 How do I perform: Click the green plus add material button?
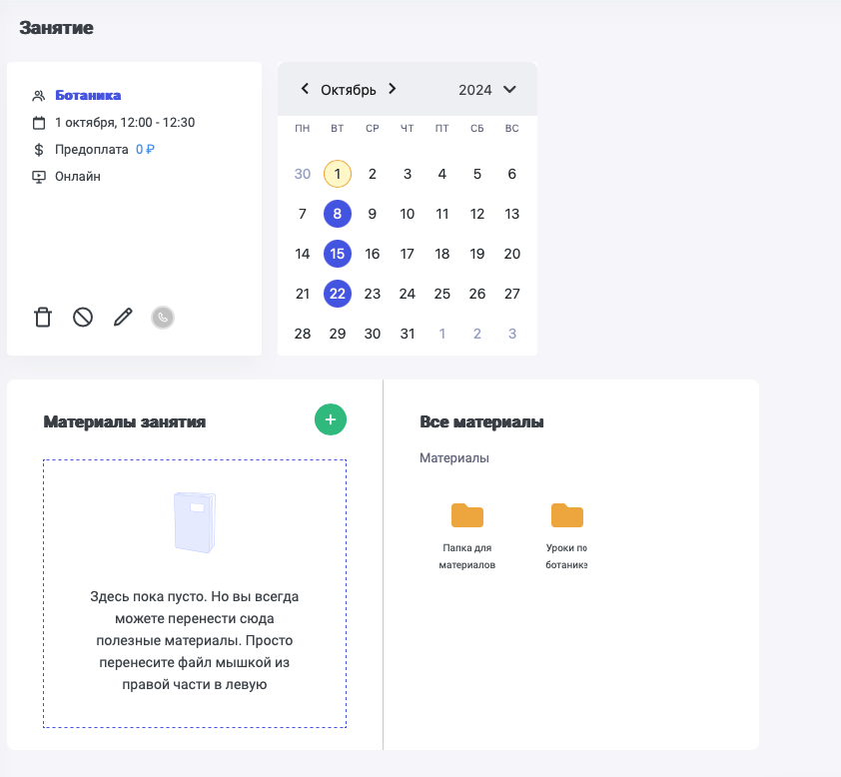(331, 419)
